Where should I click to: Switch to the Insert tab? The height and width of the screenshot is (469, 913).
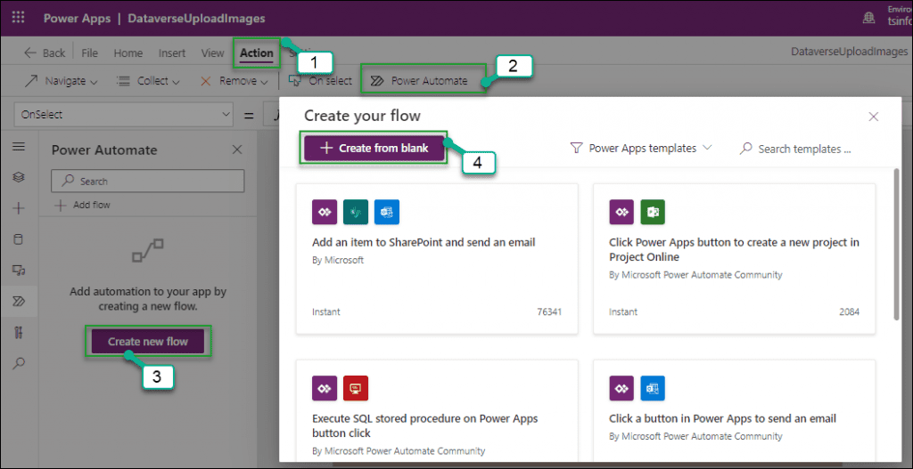tap(172, 53)
